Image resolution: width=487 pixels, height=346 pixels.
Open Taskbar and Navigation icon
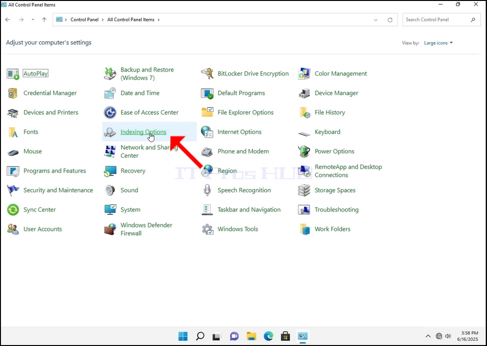(207, 209)
